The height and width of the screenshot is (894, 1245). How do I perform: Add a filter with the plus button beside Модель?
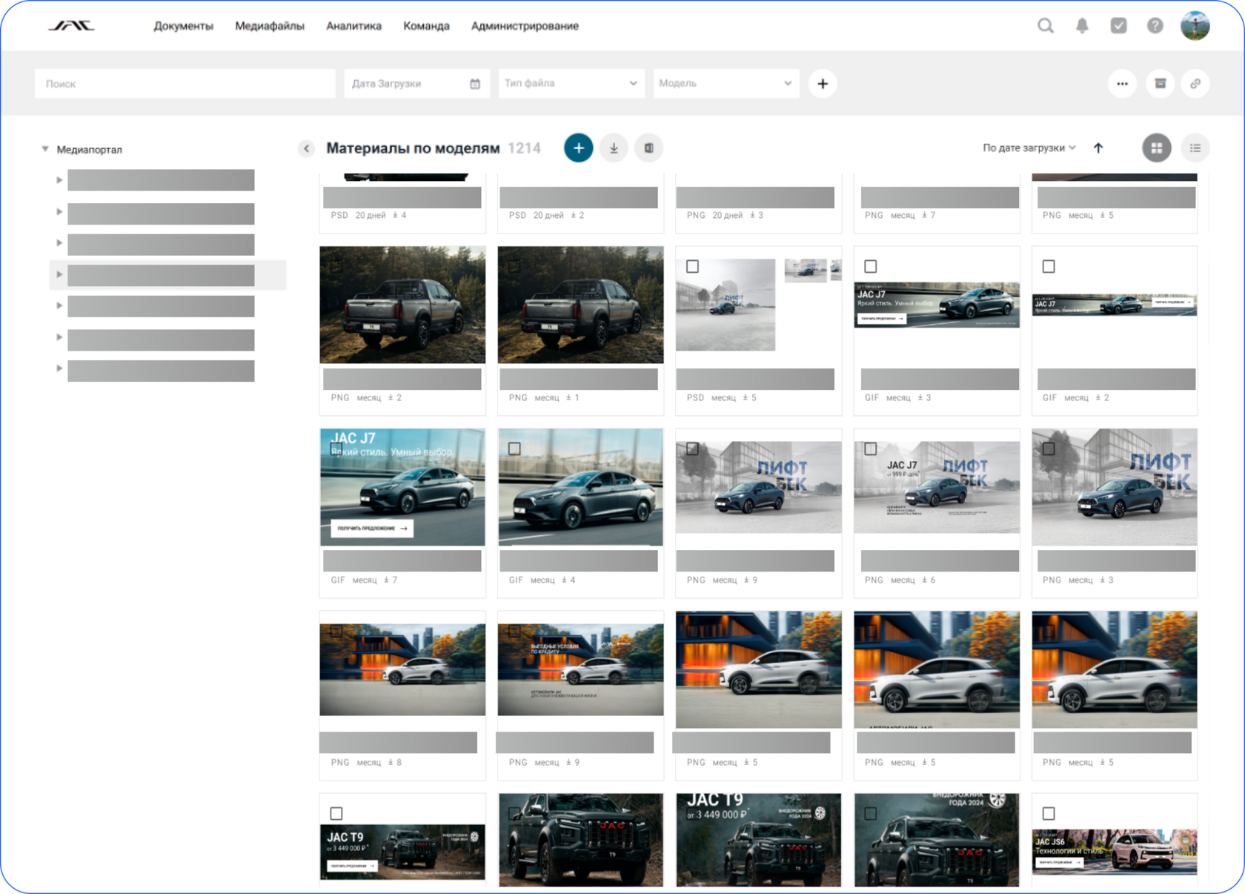pos(823,84)
